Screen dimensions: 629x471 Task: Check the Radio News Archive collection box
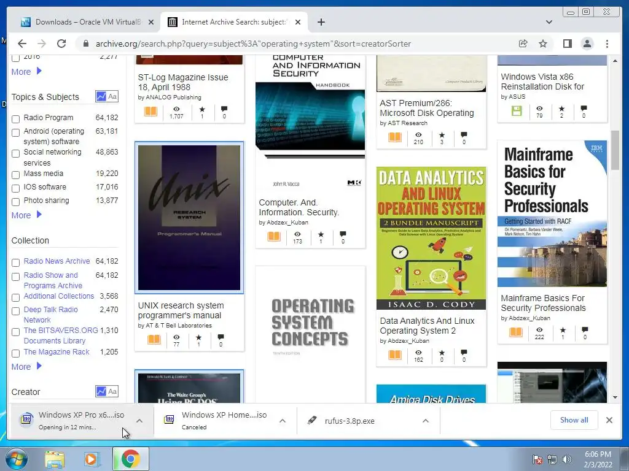15,262
